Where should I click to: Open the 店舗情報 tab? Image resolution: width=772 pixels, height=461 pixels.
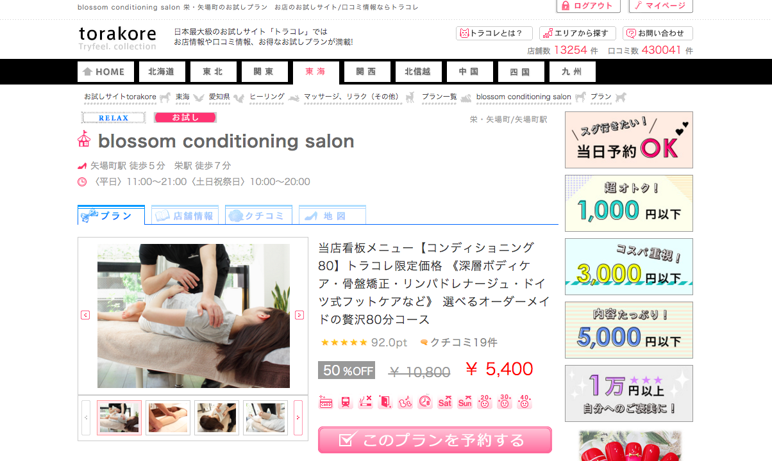[x=185, y=215]
